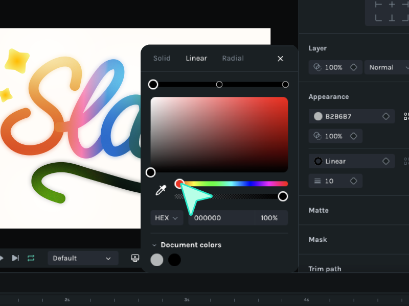Screen dimensions: 409x306
Task: Switch to the Radial gradient tab
Action: (x=233, y=58)
